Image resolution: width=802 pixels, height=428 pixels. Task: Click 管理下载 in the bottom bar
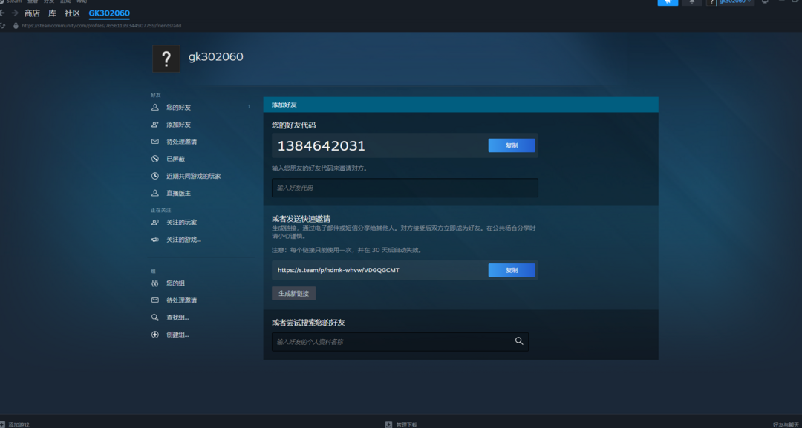tap(407, 424)
